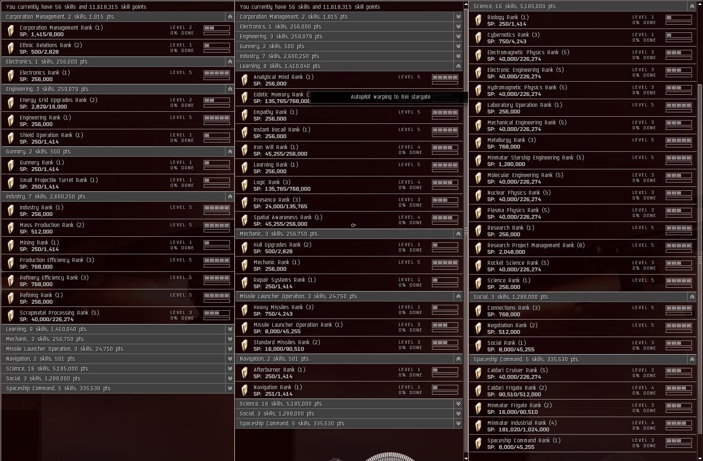Click the 'Electronic Engineering Rank (5)' skill name
This screenshot has width=703, height=461.
(x=526, y=70)
